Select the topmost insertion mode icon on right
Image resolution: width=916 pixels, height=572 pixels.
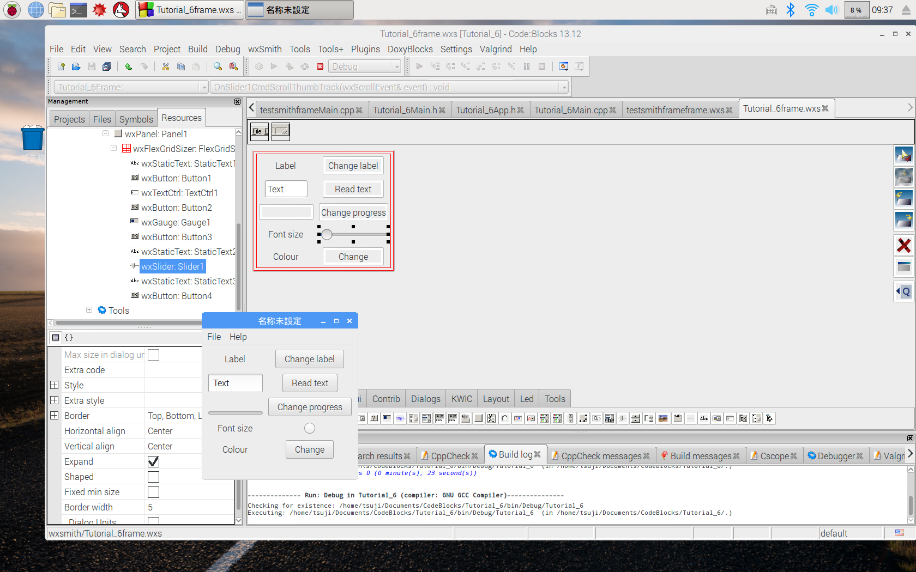pos(903,155)
